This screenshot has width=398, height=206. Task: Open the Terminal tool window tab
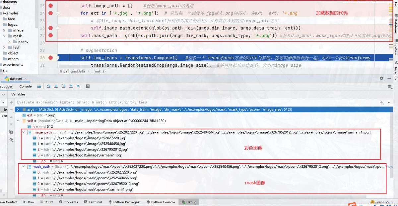pyautogui.click(x=93, y=202)
